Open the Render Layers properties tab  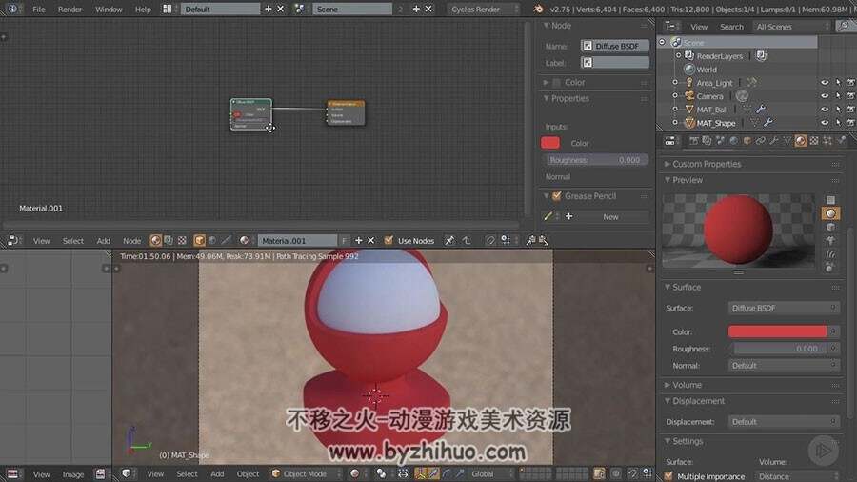pos(707,141)
